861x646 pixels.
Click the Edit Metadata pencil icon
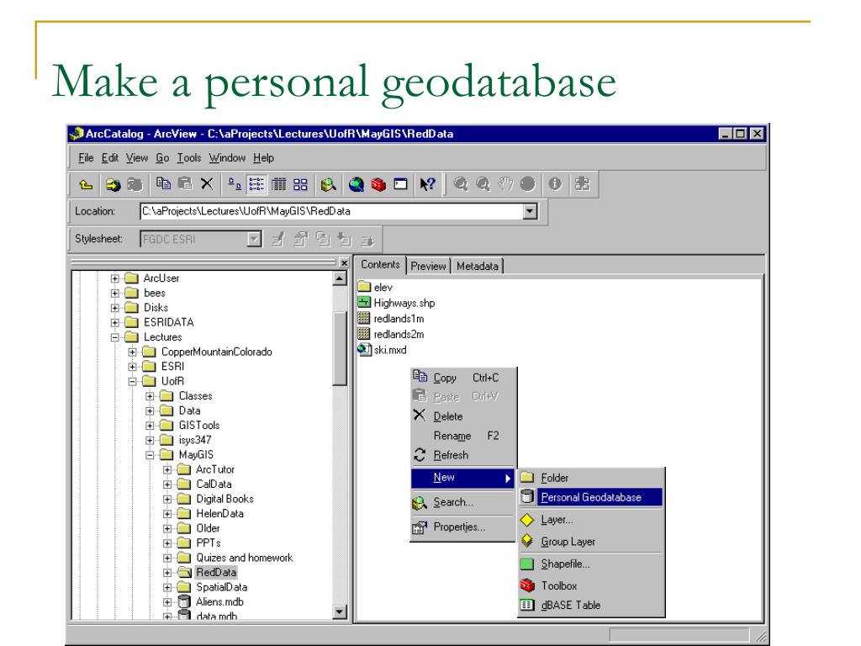278,240
